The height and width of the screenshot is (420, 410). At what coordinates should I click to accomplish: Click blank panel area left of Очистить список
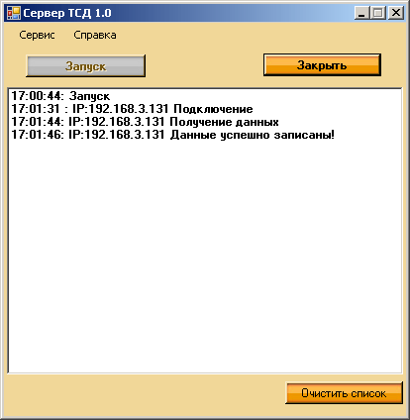pos(146,393)
